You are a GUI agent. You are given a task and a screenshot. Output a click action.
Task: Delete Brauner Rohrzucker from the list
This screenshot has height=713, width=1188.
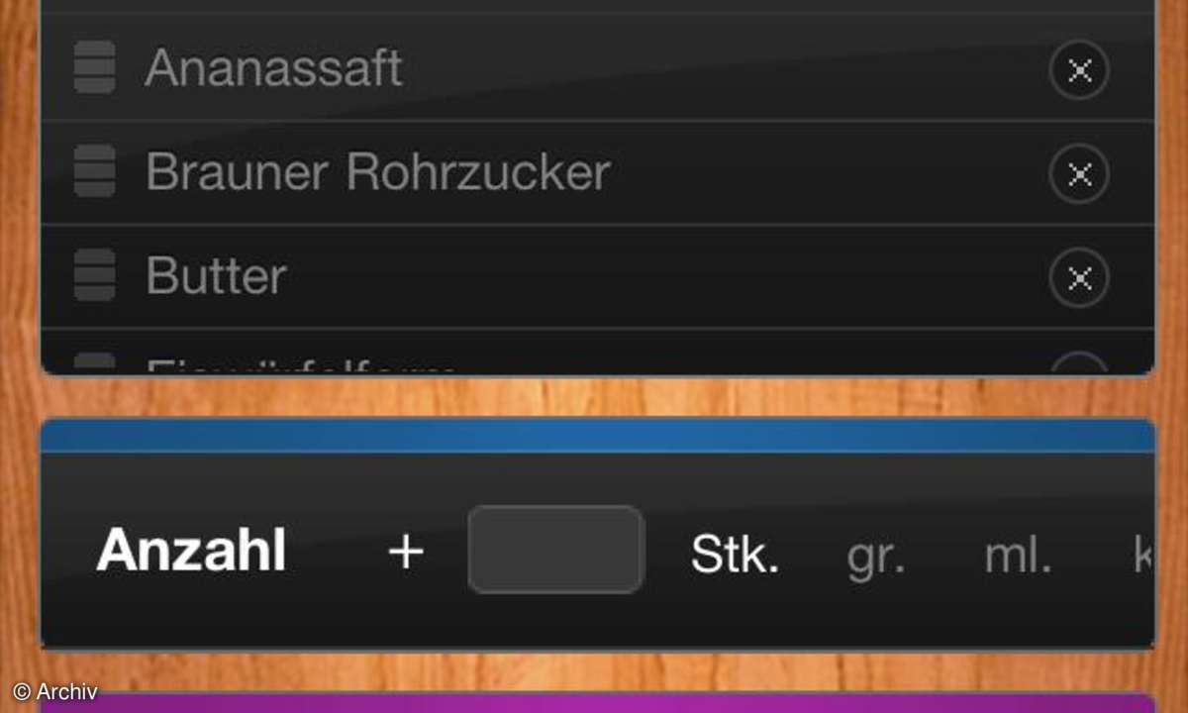[1079, 174]
